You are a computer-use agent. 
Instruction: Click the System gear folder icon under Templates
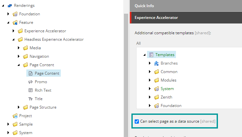(x=156, y=89)
